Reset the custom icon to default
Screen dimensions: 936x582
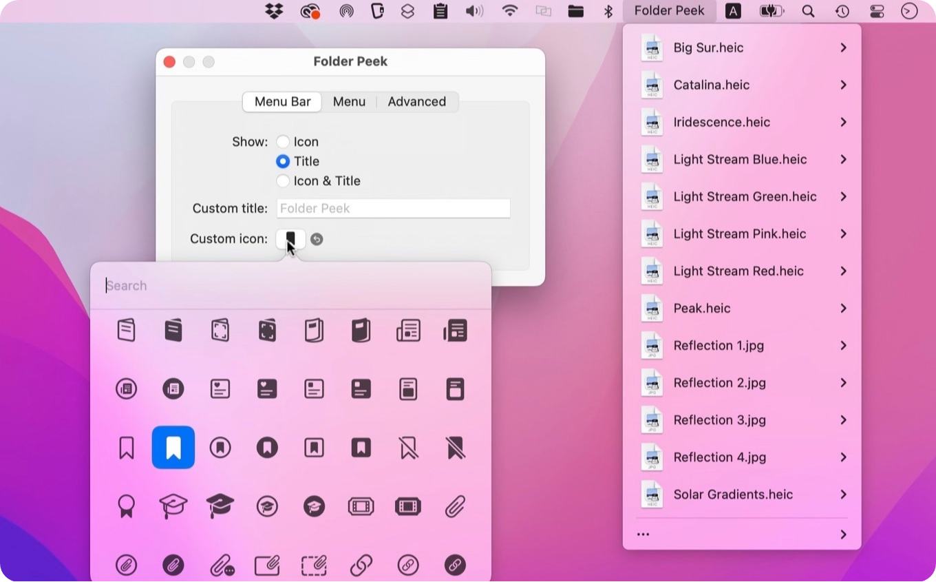click(317, 239)
